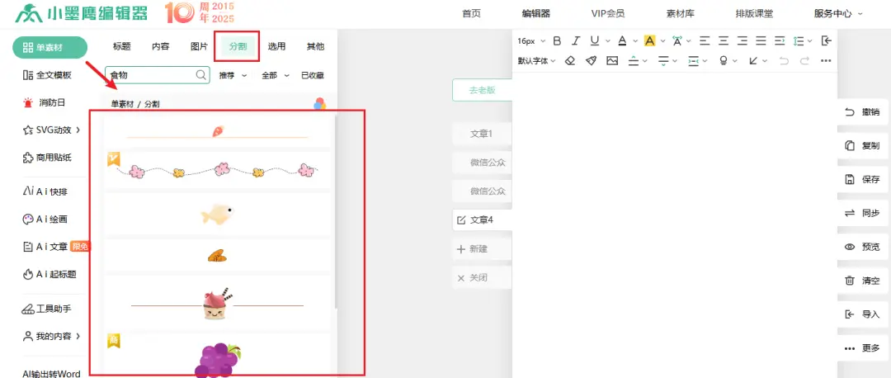Image resolution: width=891 pixels, height=378 pixels.
Task: Open 商用贴纸 in sidebar
Action: point(47,158)
